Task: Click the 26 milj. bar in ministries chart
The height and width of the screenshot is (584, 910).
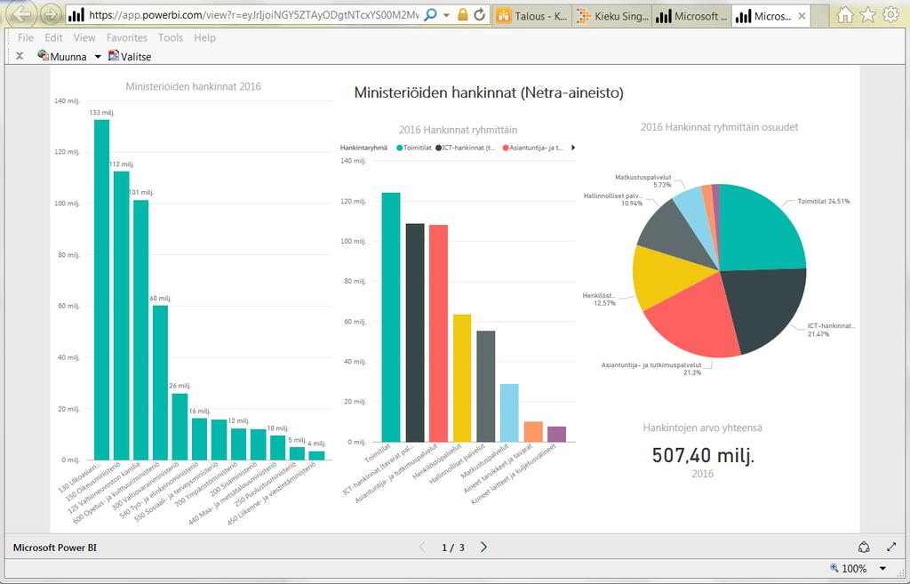Action: point(180,427)
